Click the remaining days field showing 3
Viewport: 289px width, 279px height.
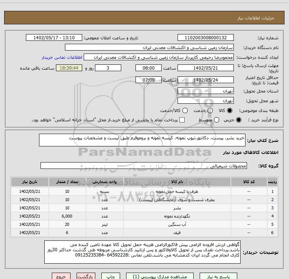click(x=108, y=68)
